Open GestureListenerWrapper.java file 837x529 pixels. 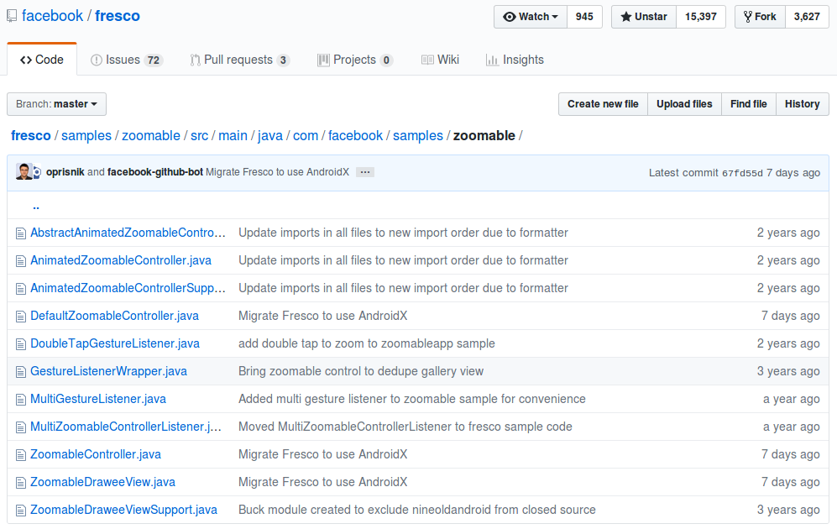click(108, 371)
